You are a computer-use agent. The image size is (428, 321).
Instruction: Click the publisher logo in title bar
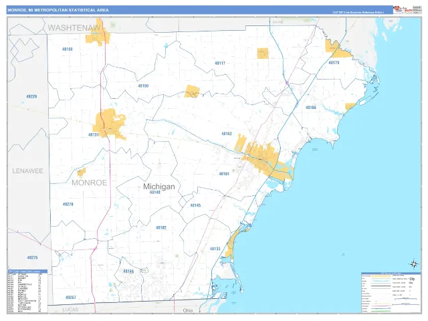[403, 9]
